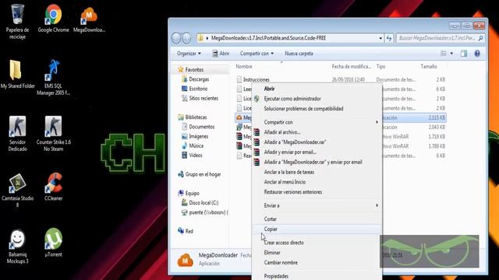This screenshot has width=499, height=280.
Task: Open the view options dropdown arrow
Action: (451, 54)
